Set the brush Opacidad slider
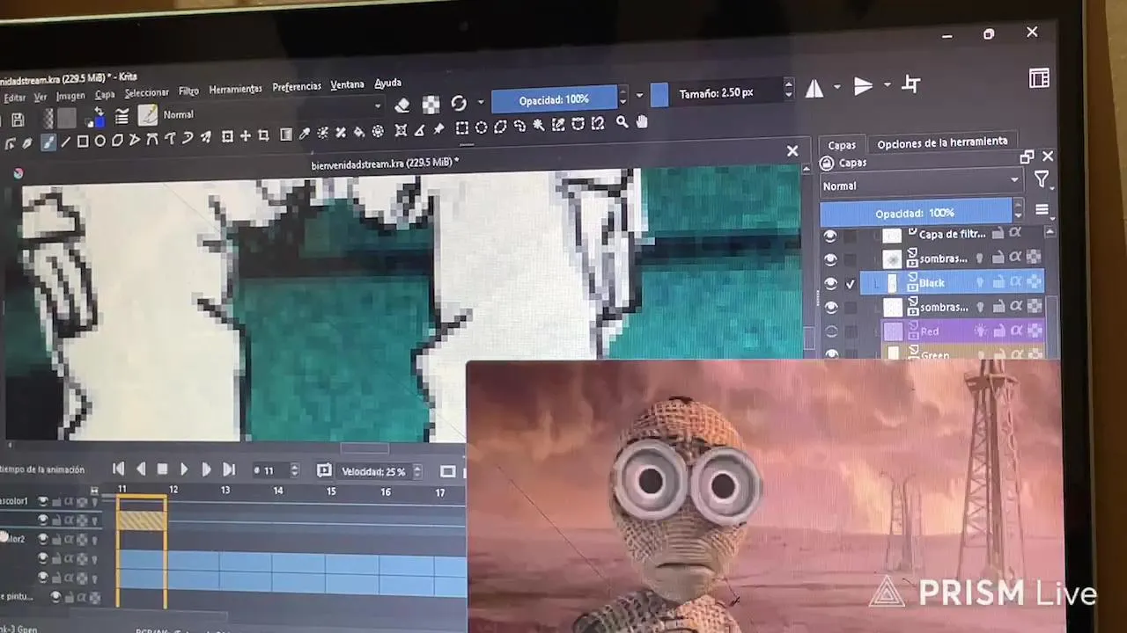Screen dimensions: 1127x633 coord(554,99)
